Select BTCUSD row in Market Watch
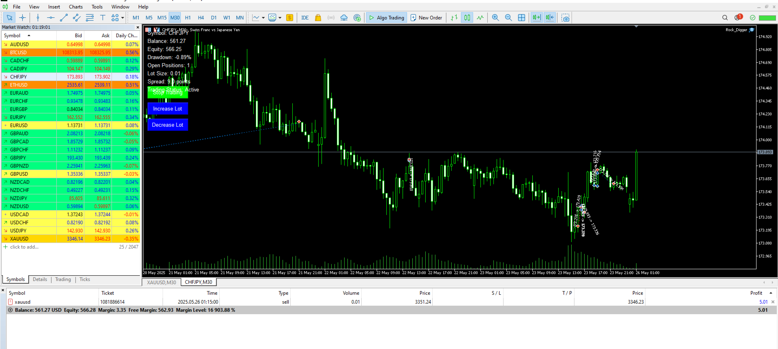Image resolution: width=778 pixels, height=349 pixels. coord(71,53)
